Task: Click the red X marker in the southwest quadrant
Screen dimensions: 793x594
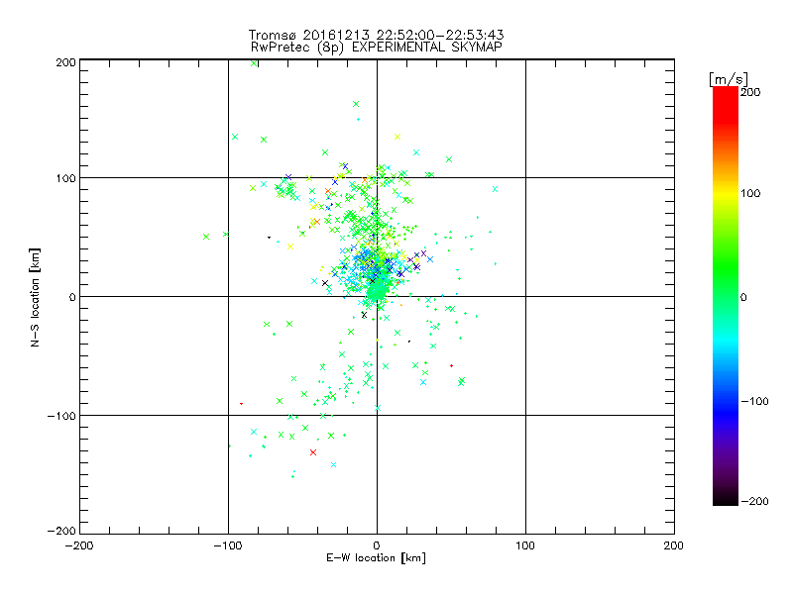Action: (313, 452)
